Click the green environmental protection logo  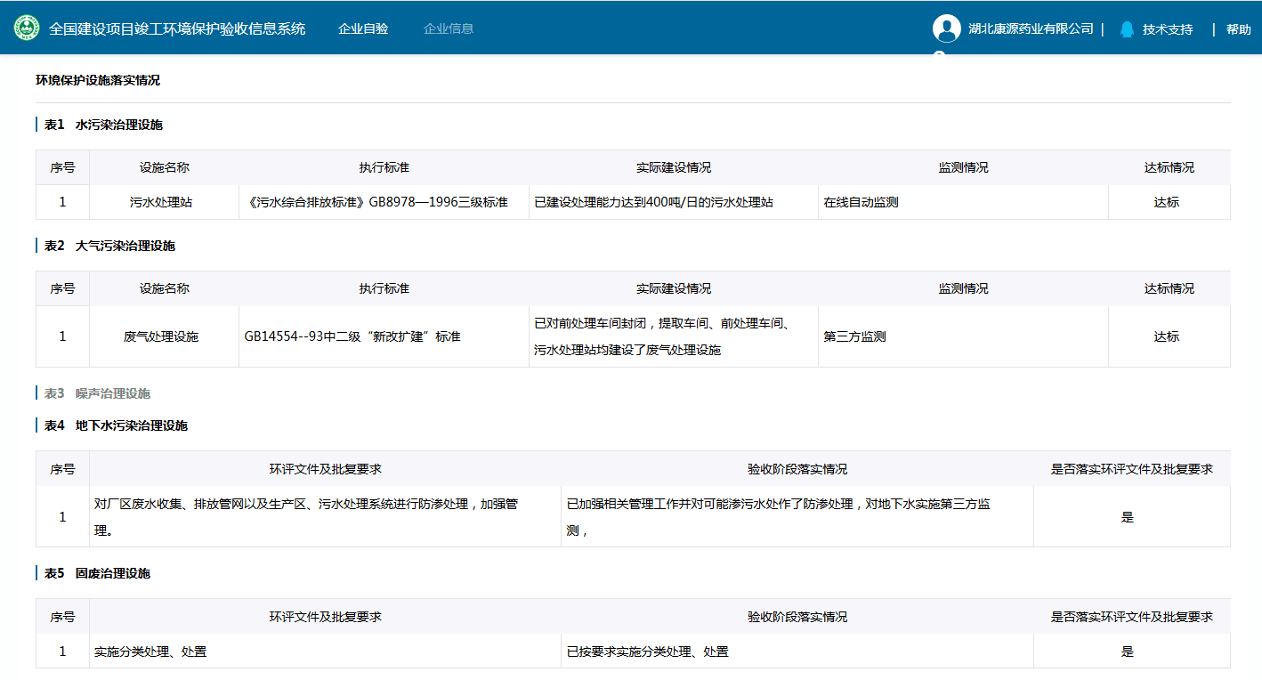click(27, 28)
